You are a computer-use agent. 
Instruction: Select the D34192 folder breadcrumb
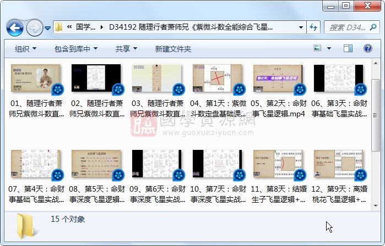[x=191, y=27]
